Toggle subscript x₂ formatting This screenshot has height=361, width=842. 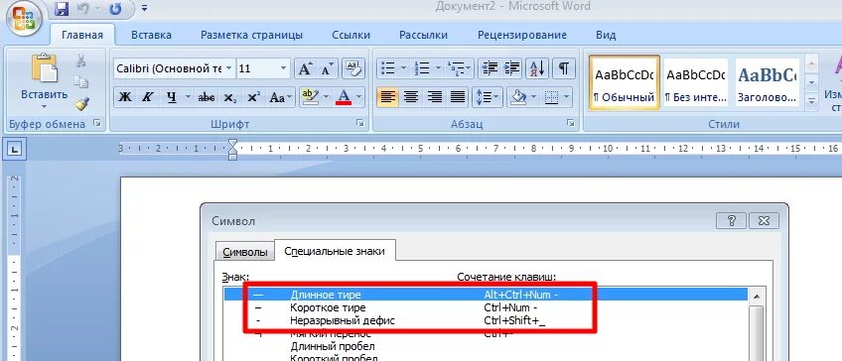(230, 97)
